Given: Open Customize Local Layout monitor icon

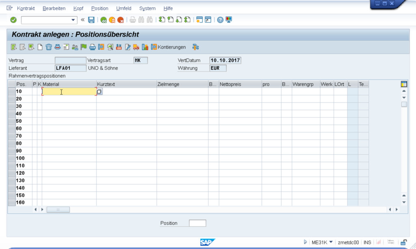Looking at the screenshot, I should (229, 20).
